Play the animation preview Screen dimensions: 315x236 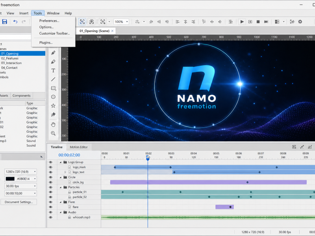pyautogui.click(x=242, y=22)
